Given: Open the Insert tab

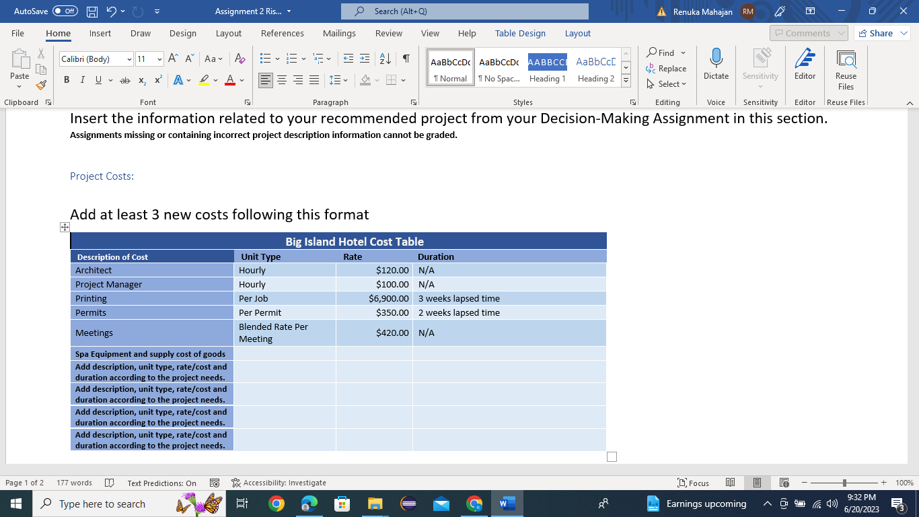Looking at the screenshot, I should pyautogui.click(x=100, y=33).
